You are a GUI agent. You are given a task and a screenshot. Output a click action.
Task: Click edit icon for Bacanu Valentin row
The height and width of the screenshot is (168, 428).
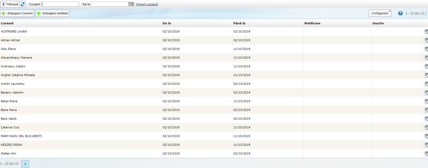426,93
